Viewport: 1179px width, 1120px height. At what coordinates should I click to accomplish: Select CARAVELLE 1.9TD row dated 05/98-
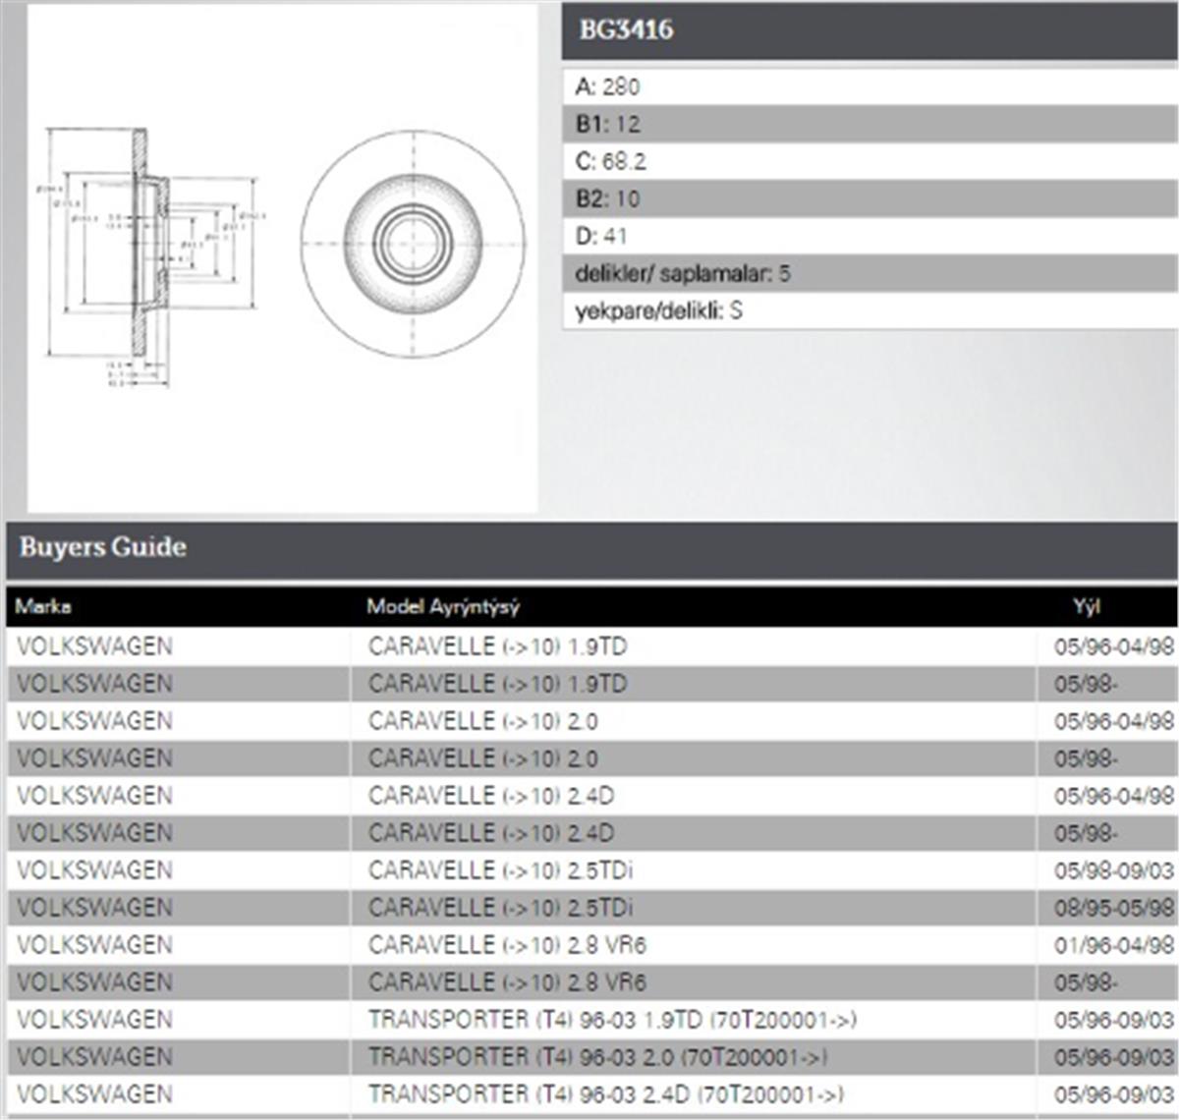(592, 684)
